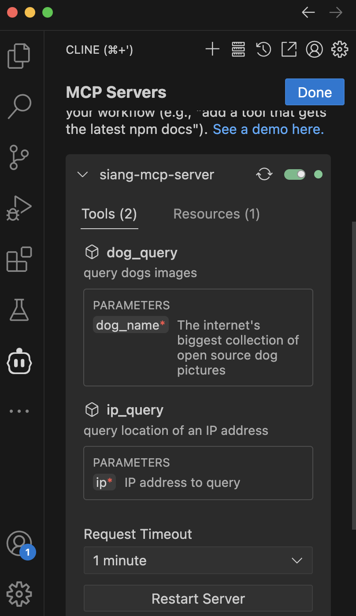This screenshot has height=616, width=356.
Task: Open Cline in editor popout icon
Action: pyautogui.click(x=289, y=49)
